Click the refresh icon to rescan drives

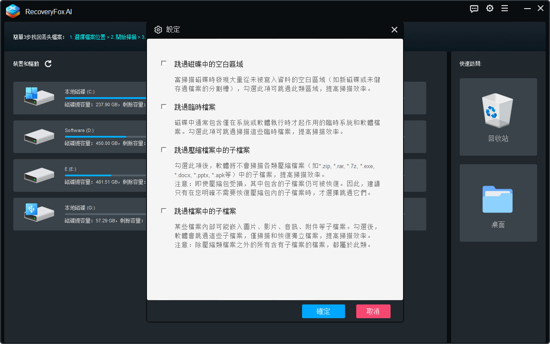(48, 64)
